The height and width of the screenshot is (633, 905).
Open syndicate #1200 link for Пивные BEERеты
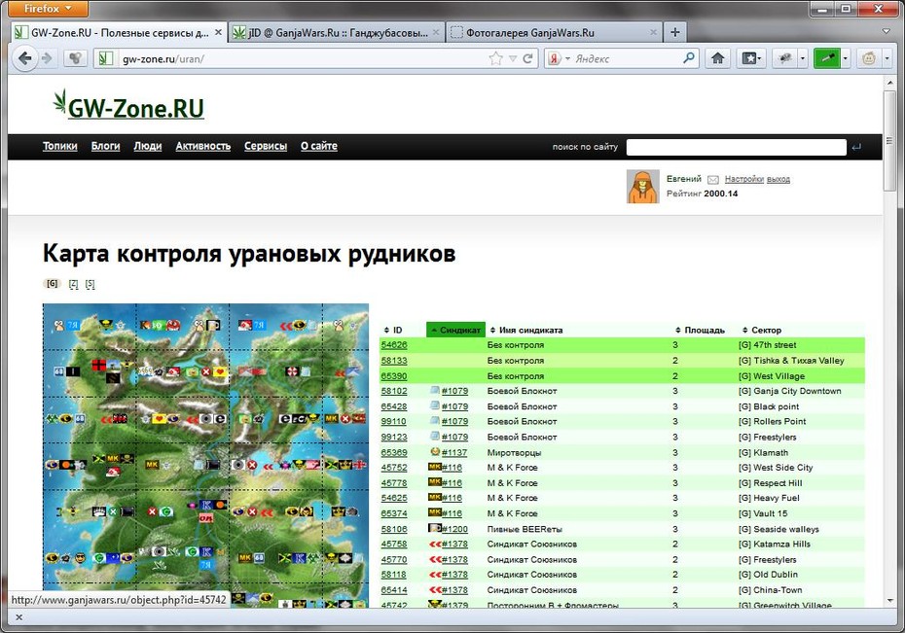pyautogui.click(x=454, y=529)
